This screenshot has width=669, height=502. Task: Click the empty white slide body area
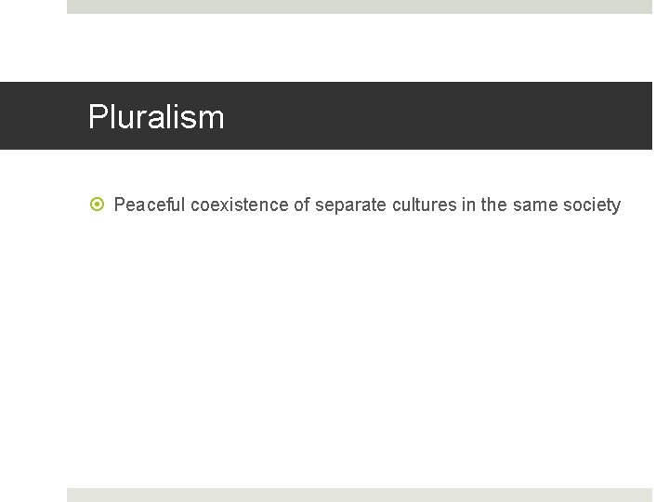[x=360, y=353]
